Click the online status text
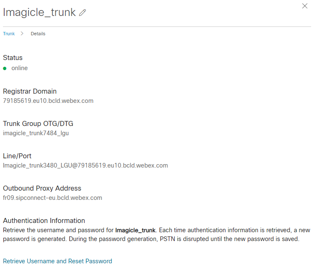The image size is (317, 270). point(19,68)
